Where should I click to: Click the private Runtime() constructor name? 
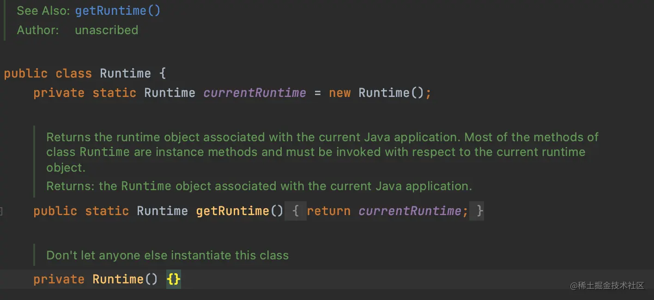[118, 279]
